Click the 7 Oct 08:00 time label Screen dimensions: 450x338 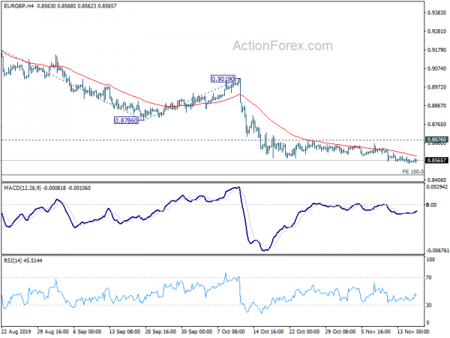[231, 331]
